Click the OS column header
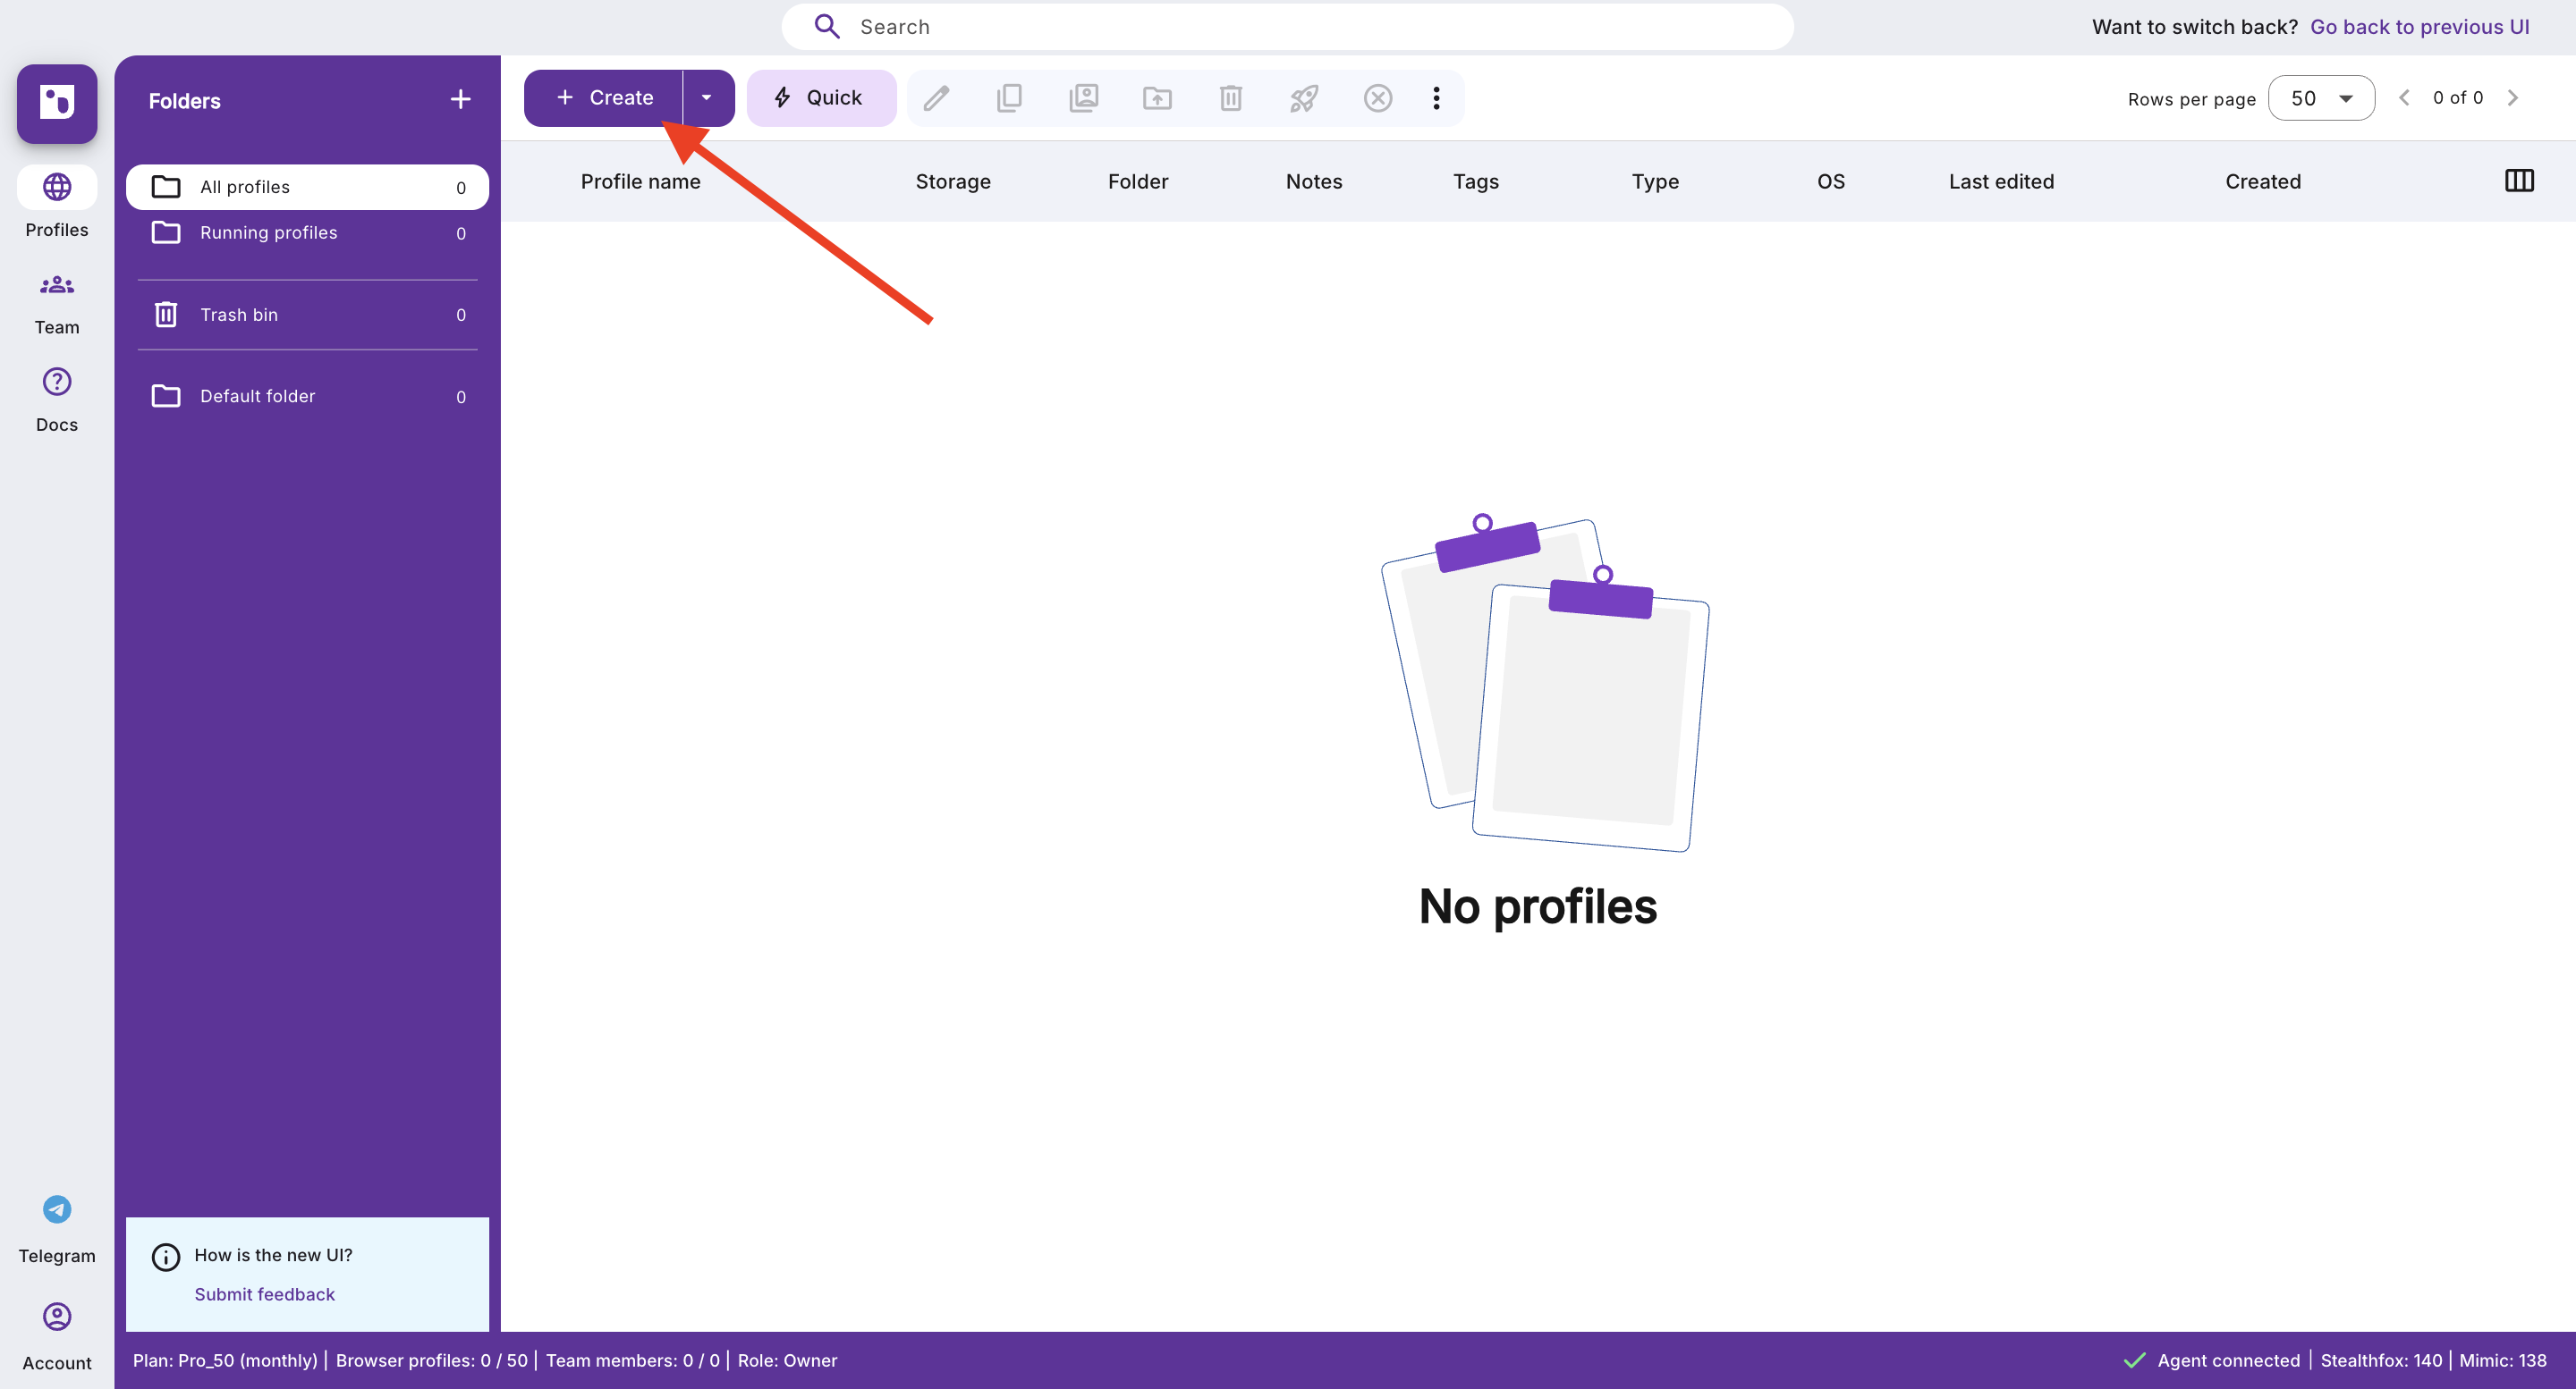The height and width of the screenshot is (1389, 2576). click(x=1830, y=181)
